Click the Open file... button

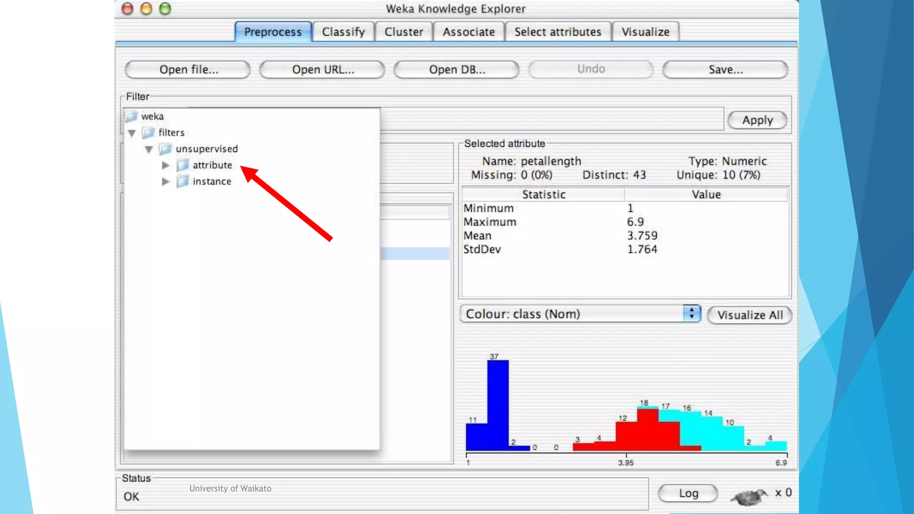188,70
